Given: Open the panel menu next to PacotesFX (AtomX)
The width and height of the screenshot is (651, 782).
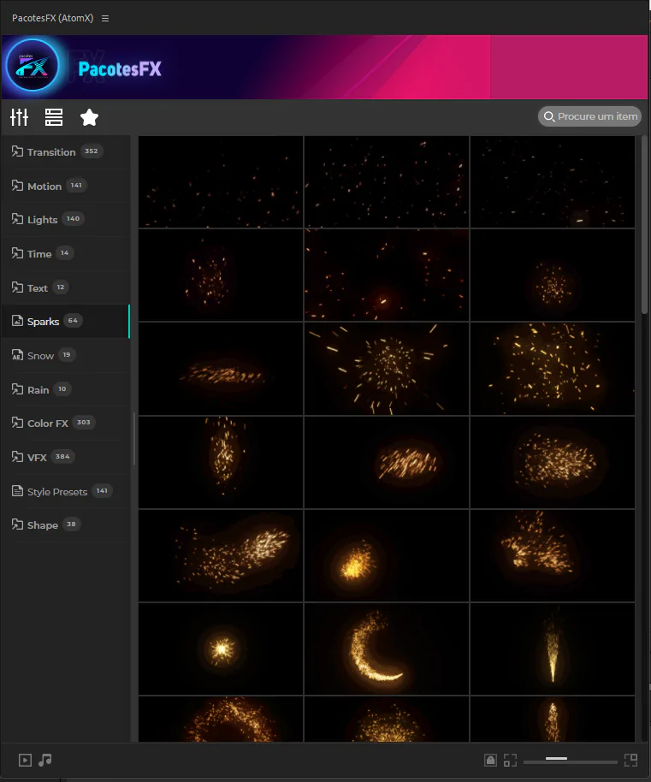Looking at the screenshot, I should pyautogui.click(x=105, y=18).
